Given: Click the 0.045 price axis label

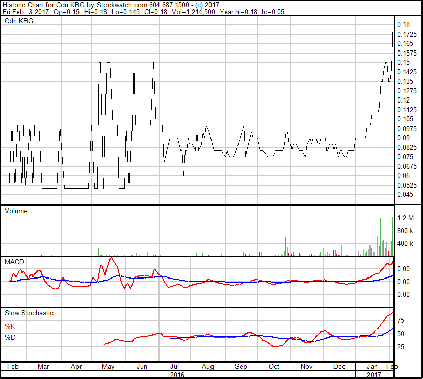Looking at the screenshot, I should [405, 194].
